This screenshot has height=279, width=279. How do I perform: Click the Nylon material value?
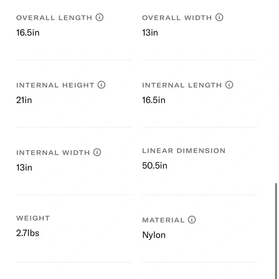(154, 235)
